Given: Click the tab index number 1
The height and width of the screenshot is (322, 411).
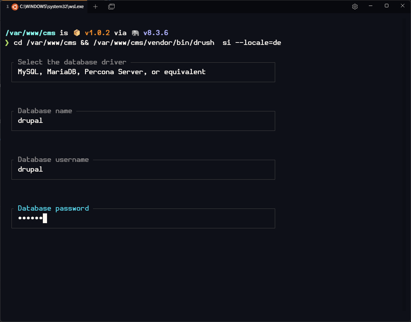Looking at the screenshot, I should (x=8, y=7).
